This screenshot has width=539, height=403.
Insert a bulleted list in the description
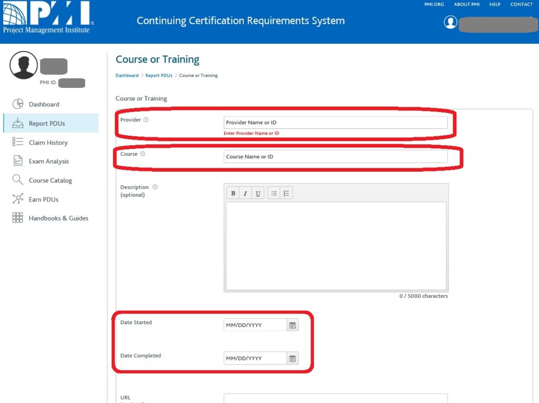pyautogui.click(x=274, y=193)
